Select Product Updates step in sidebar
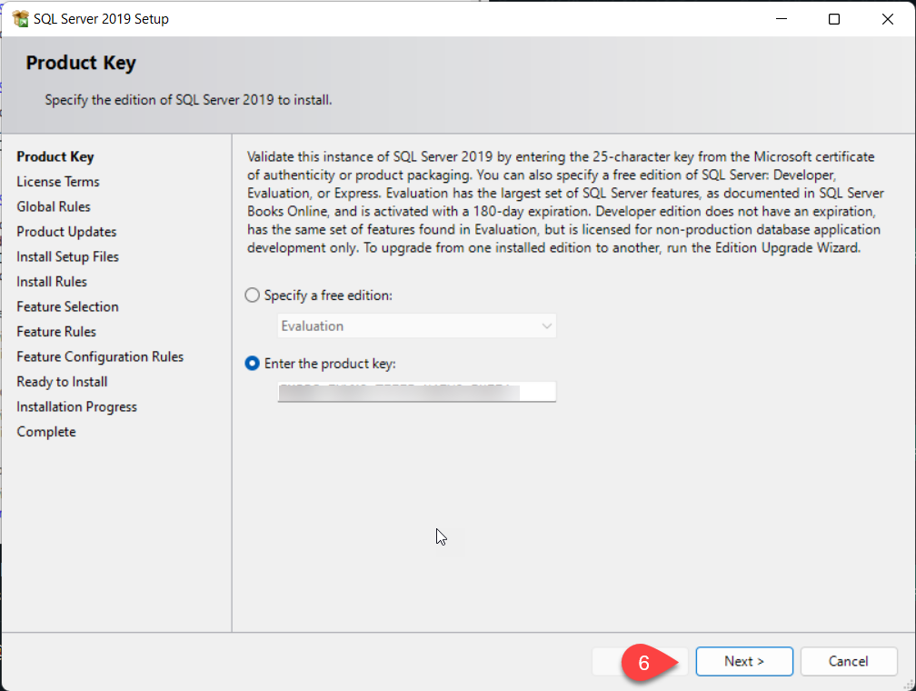The height and width of the screenshot is (691, 916). 66,232
